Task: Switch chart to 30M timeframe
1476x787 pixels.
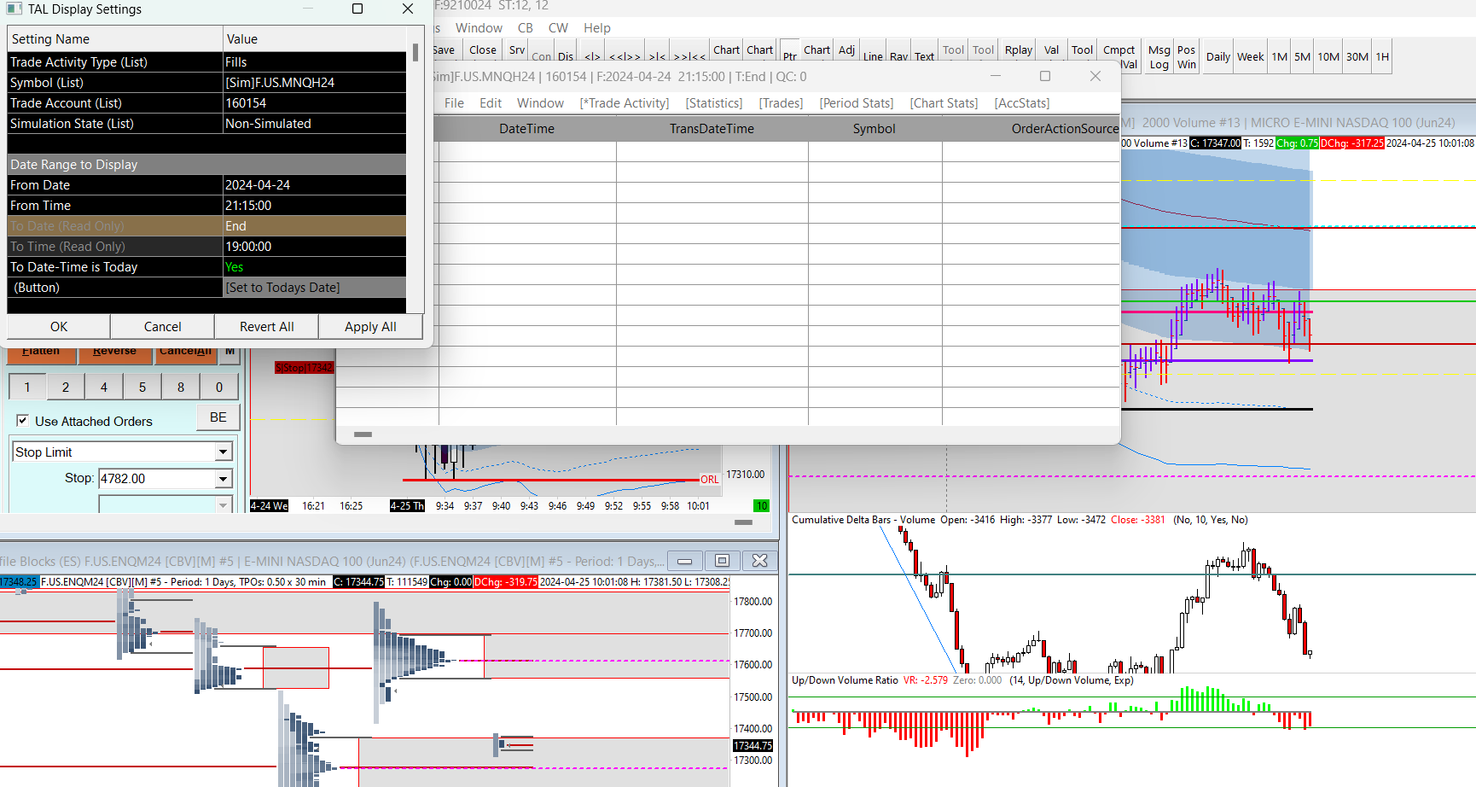Action: click(1357, 57)
